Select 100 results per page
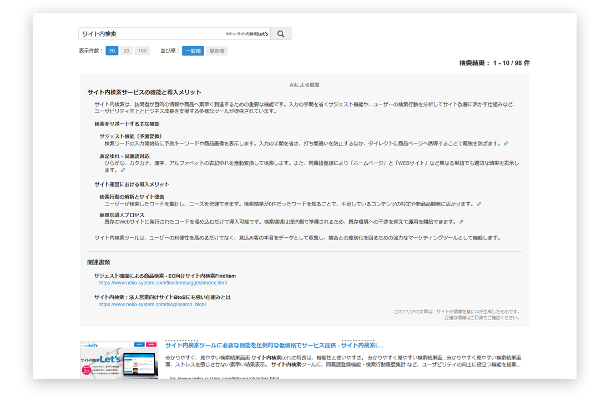Image resolution: width=616 pixels, height=400 pixels. 142,51
